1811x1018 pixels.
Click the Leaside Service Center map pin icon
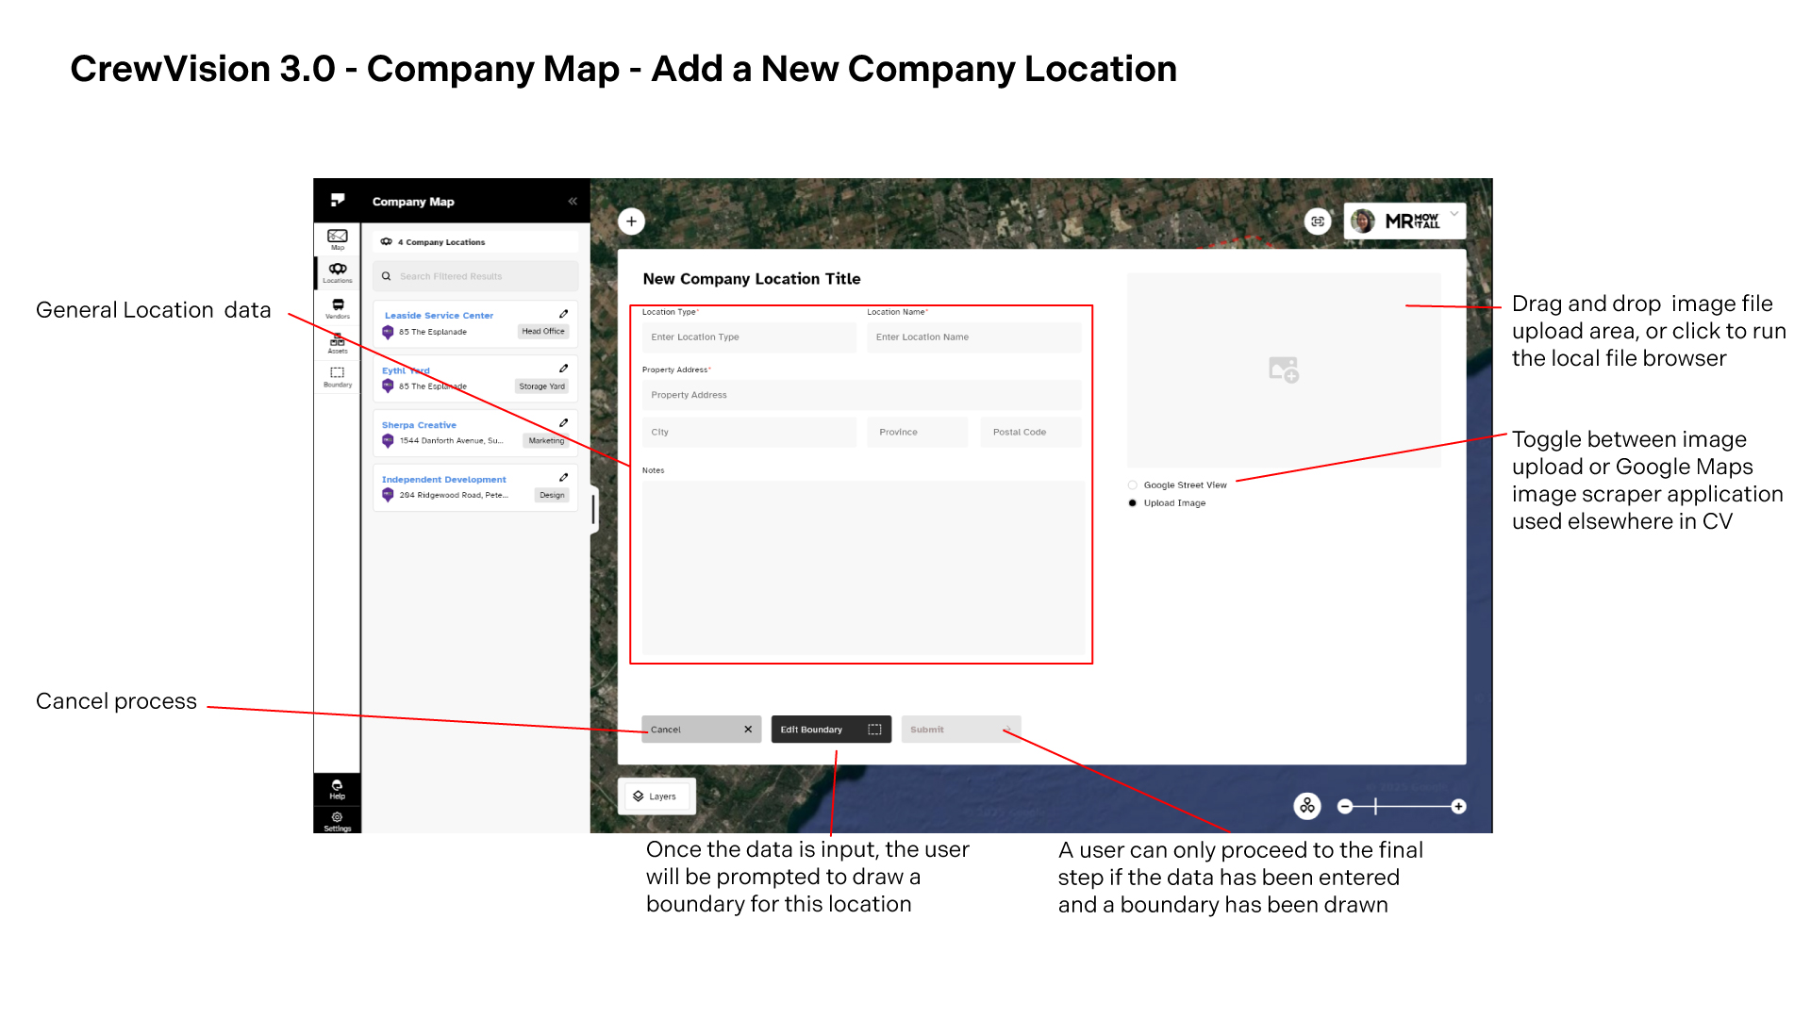click(388, 332)
